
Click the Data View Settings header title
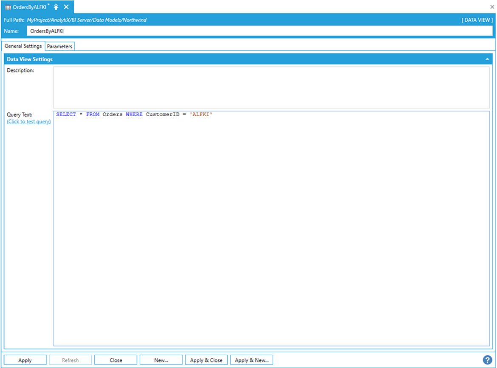[30, 59]
